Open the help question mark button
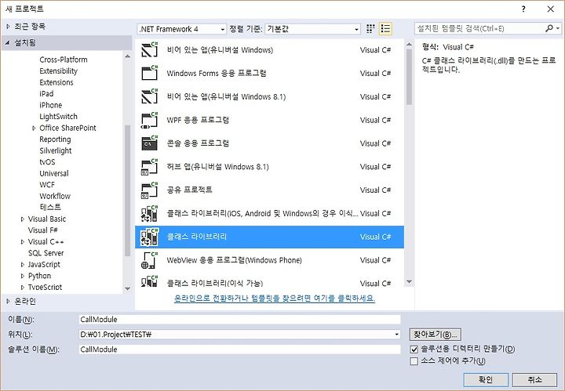The height and width of the screenshot is (391, 565). point(523,9)
